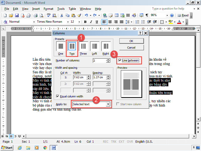This screenshot has width=201, height=151.
Task: Click the Print icon in the toolbar
Action: (35, 15)
